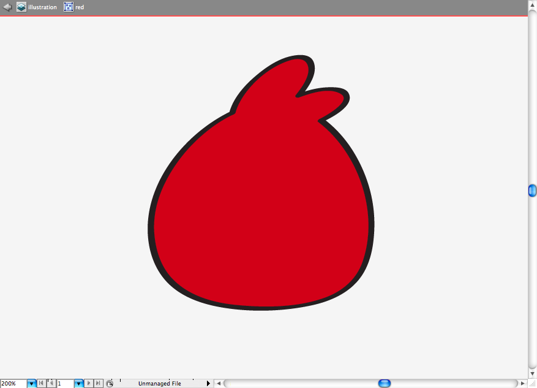The height and width of the screenshot is (388, 537).
Task: Open the zoom level dropdown
Action: click(x=31, y=384)
